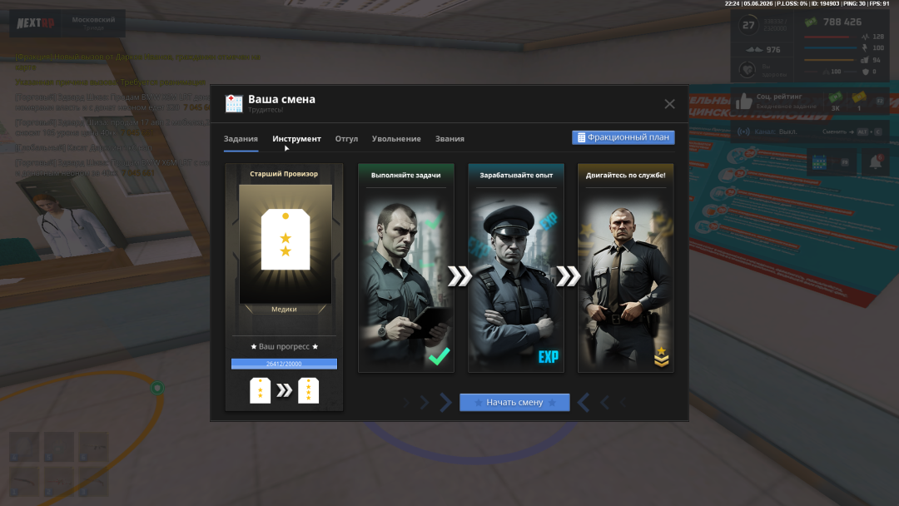Click the green checkmark icon on tasks card
Image resolution: width=899 pixels, height=506 pixels.
pyautogui.click(x=440, y=356)
